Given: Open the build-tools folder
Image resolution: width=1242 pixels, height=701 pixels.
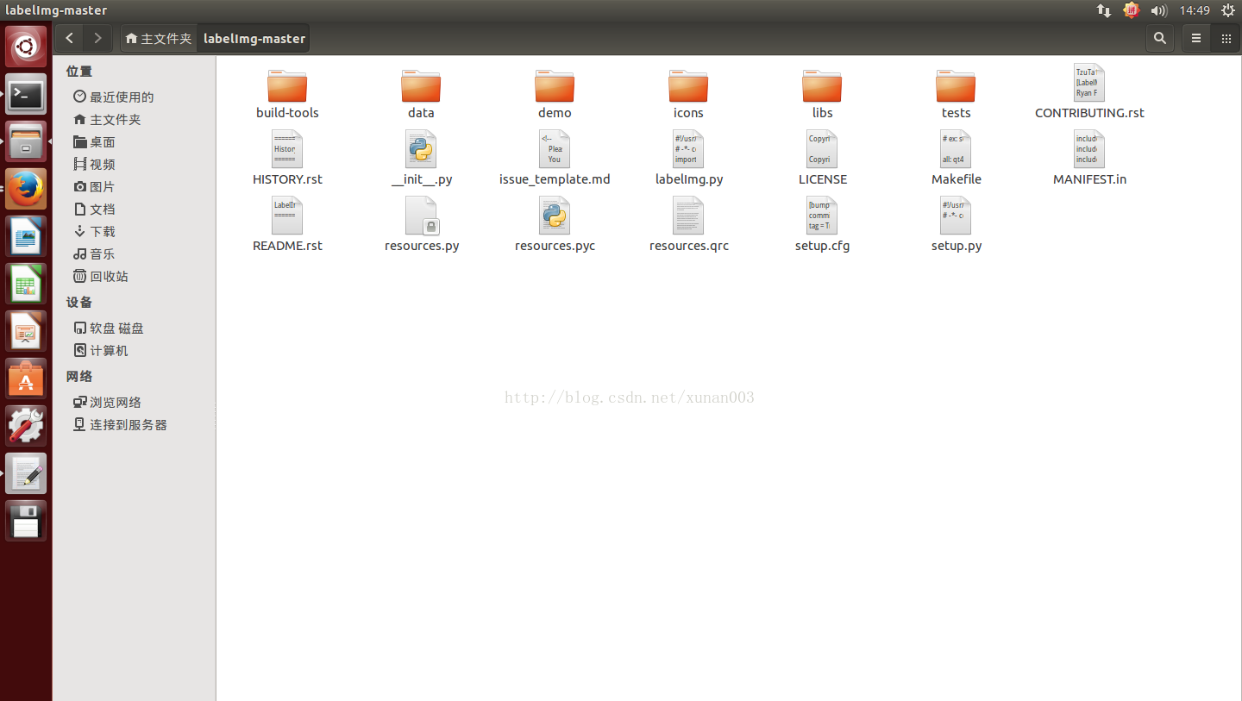Looking at the screenshot, I should [287, 86].
